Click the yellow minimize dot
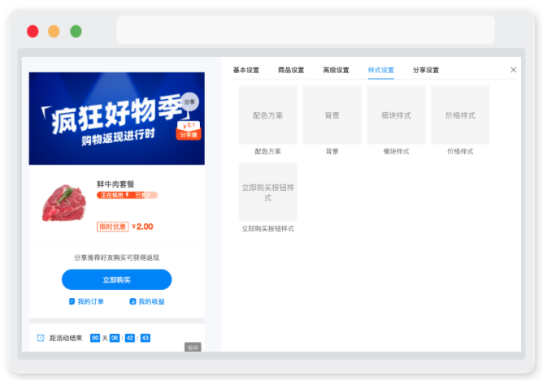The image size is (543, 380). point(54,32)
